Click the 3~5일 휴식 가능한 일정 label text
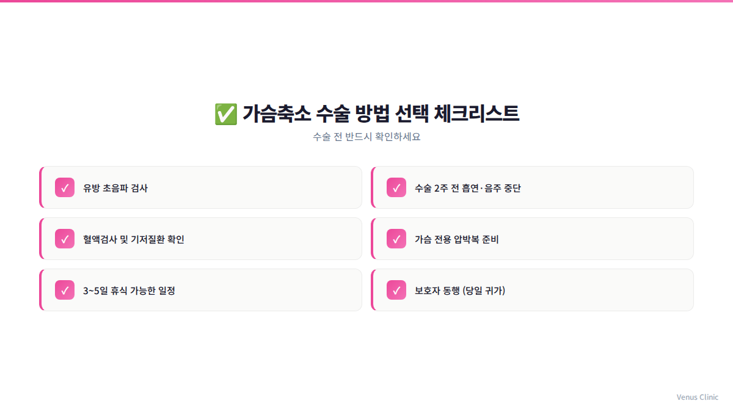Image resolution: width=733 pixels, height=412 pixels. pos(129,291)
